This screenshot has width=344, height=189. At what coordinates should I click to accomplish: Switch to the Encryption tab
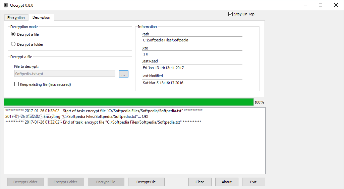click(16, 18)
